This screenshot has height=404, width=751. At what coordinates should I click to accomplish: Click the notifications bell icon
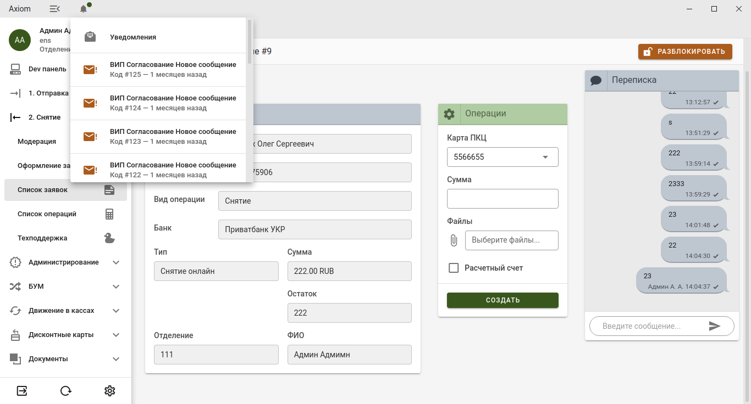84,9
